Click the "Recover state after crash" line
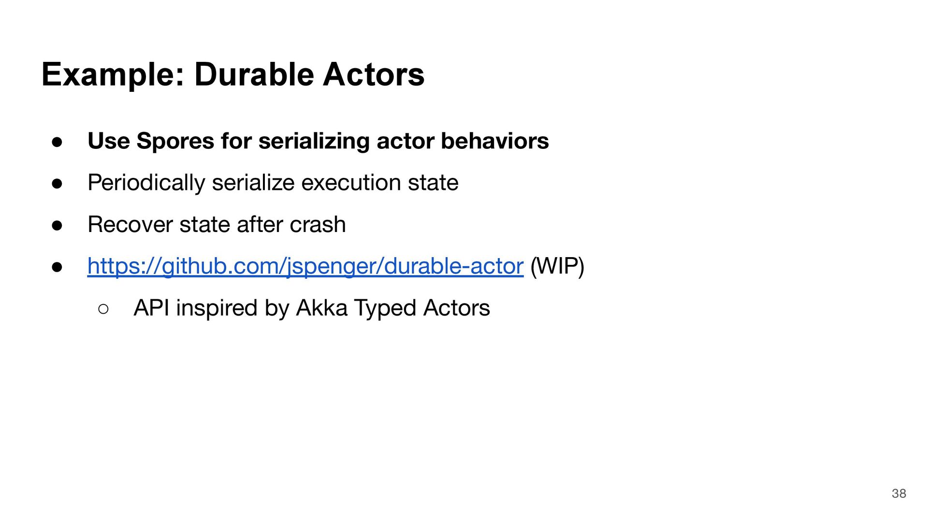 [x=216, y=225]
